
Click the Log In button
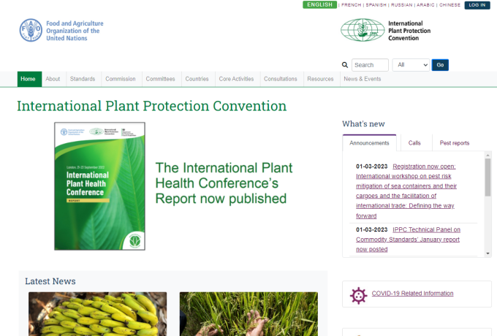coord(477,5)
